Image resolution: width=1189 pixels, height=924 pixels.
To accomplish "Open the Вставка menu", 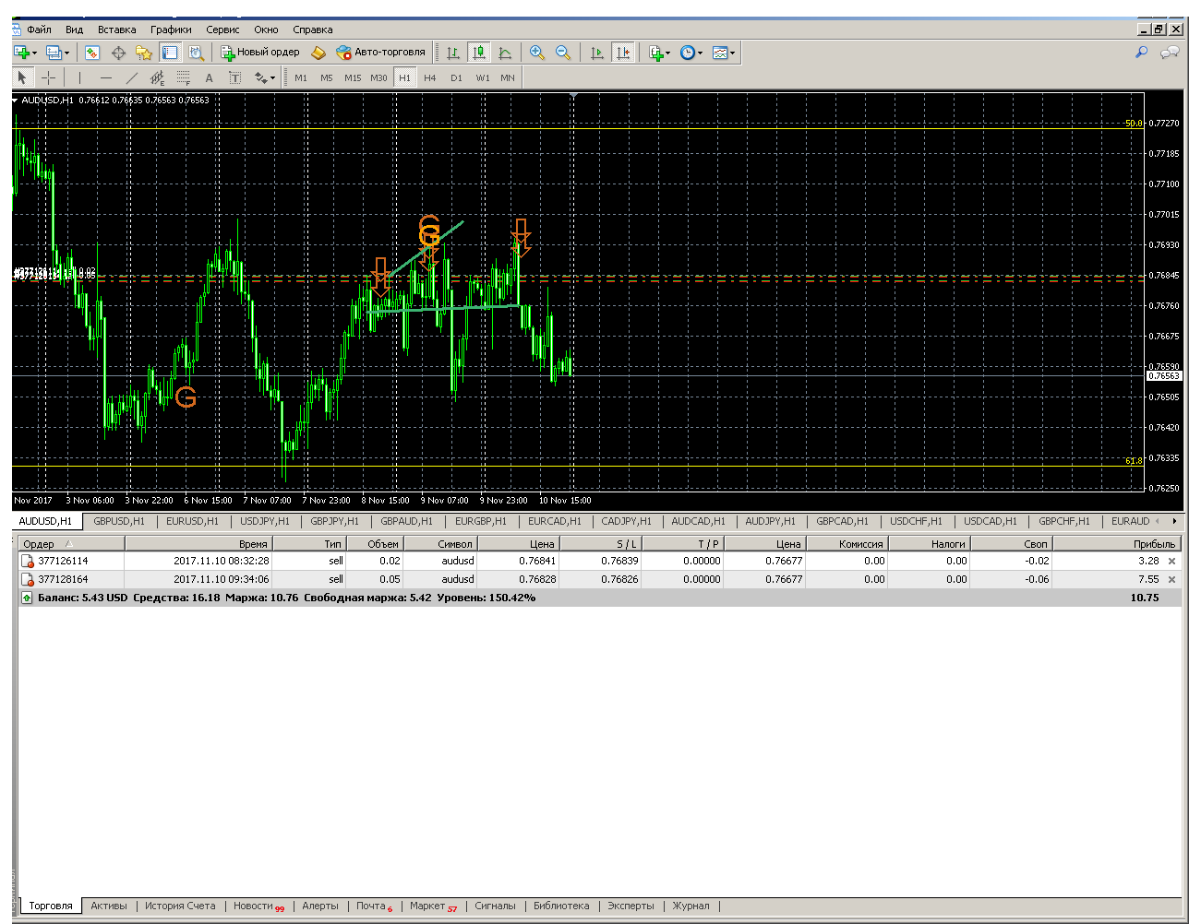I will (116, 29).
